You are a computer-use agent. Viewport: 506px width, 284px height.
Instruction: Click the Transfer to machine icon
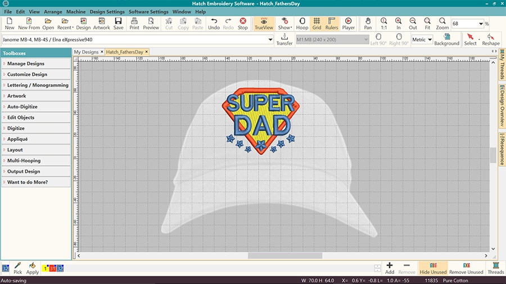(284, 39)
